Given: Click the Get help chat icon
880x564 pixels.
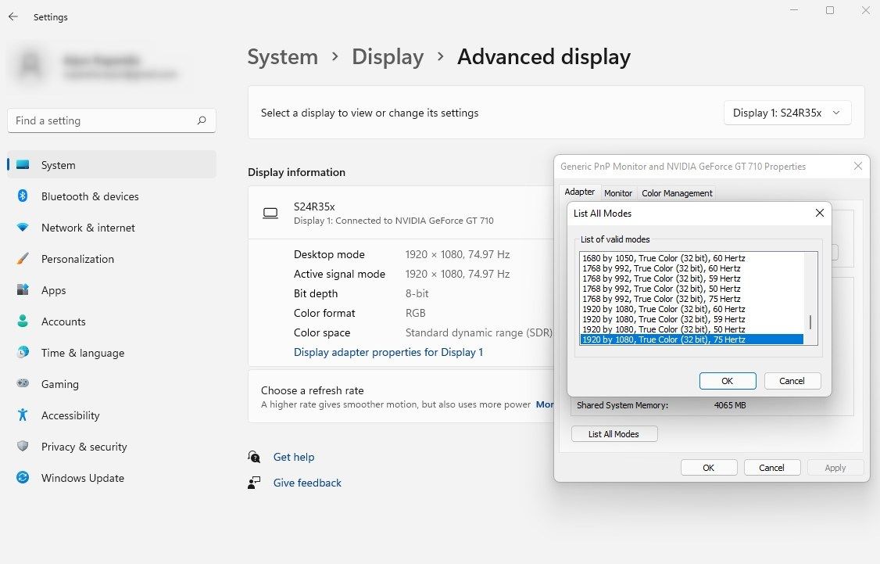Looking at the screenshot, I should [254, 457].
